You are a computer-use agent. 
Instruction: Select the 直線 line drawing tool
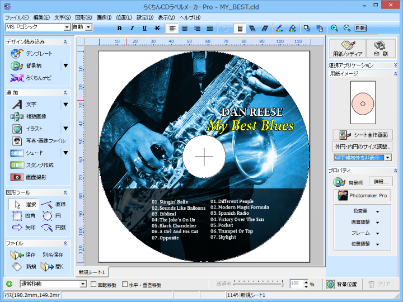54,204
